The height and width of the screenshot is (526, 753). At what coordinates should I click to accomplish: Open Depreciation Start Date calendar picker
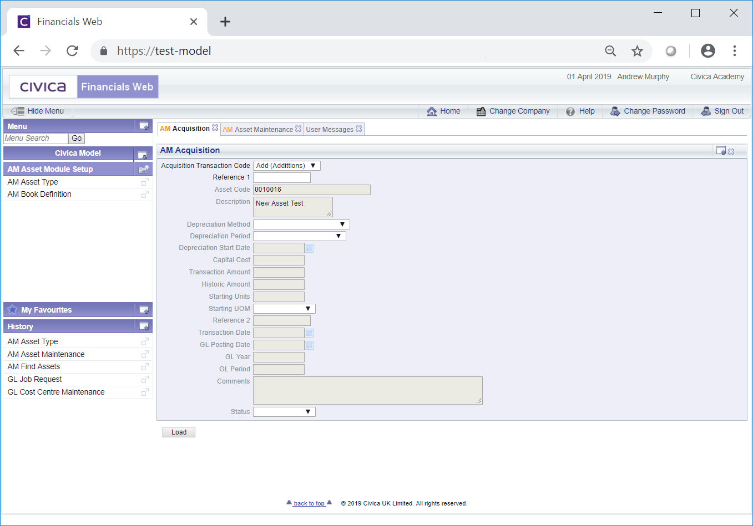310,248
